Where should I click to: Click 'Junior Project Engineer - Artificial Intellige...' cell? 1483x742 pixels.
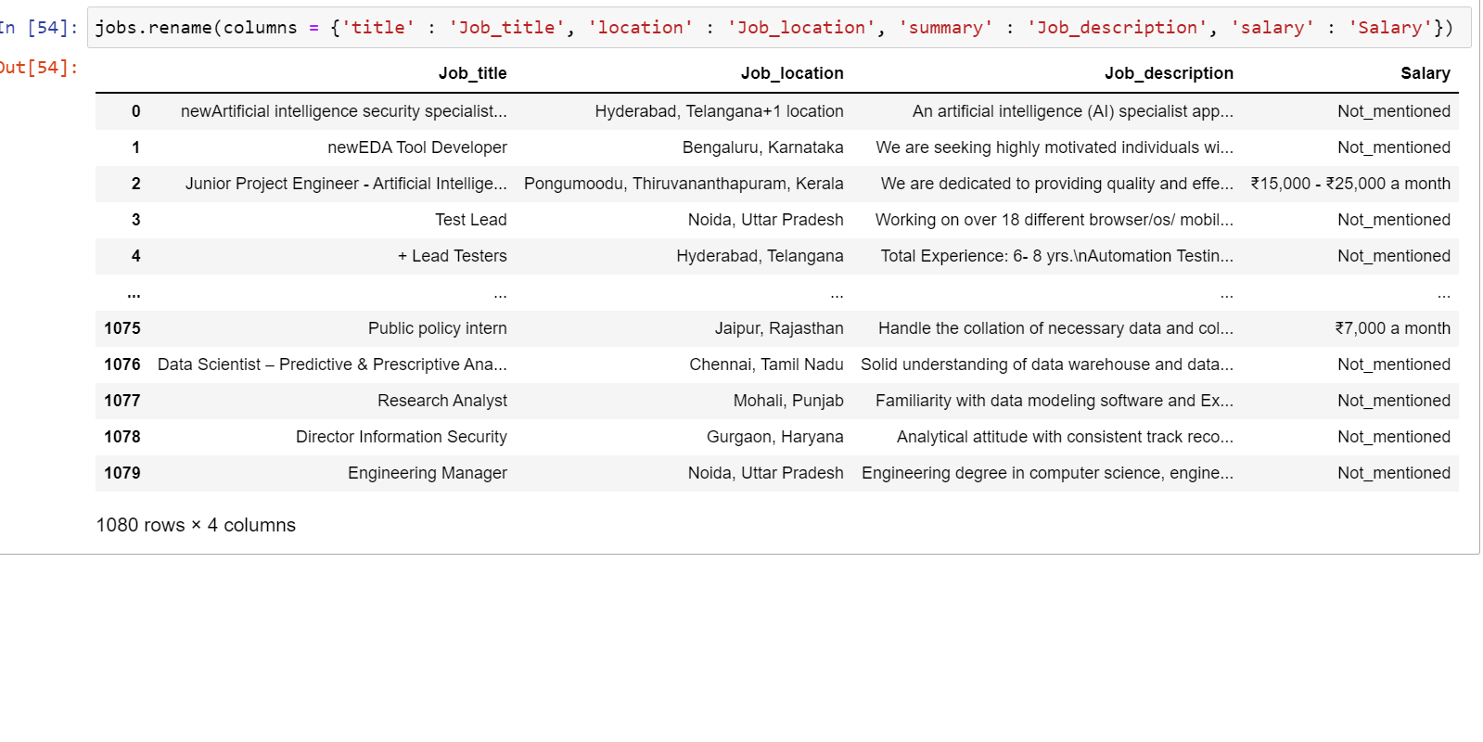tap(346, 184)
